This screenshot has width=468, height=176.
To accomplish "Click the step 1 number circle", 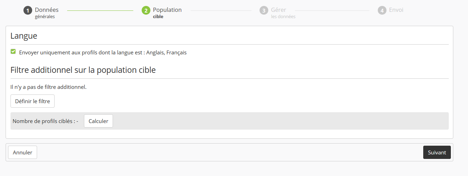I will tap(28, 10).
